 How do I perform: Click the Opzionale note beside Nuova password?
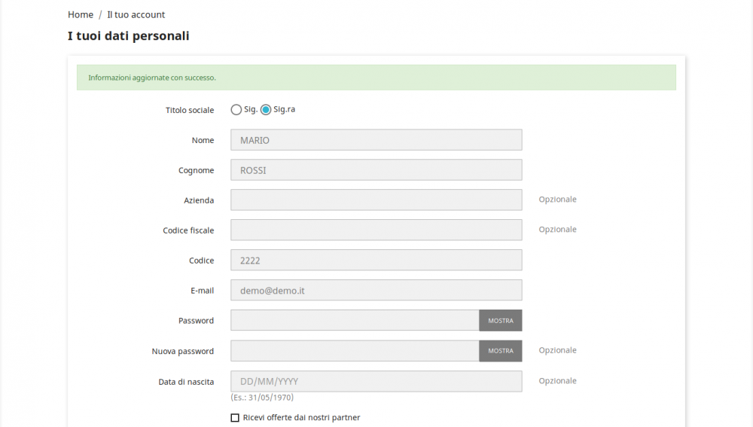click(x=557, y=351)
